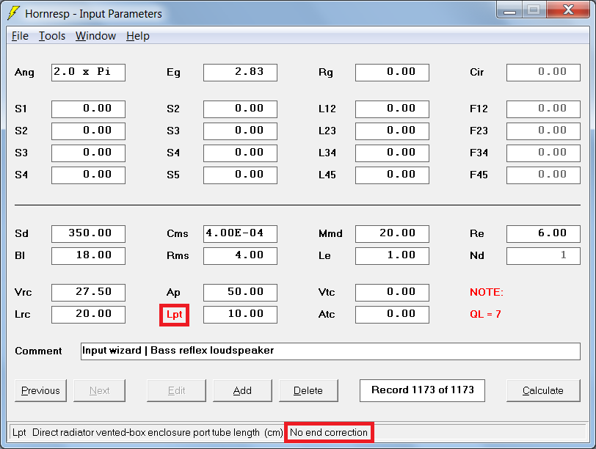Image resolution: width=596 pixels, height=449 pixels.
Task: Click the Ap label
Action: click(x=173, y=293)
